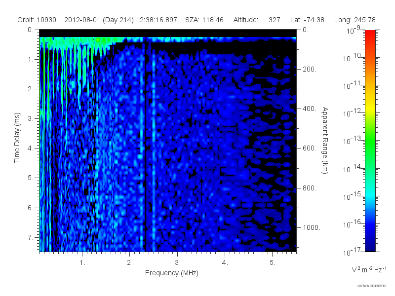This screenshot has width=395, height=296.
Task: Click the 4. tick label on time delay axis
Action: click(x=31, y=148)
